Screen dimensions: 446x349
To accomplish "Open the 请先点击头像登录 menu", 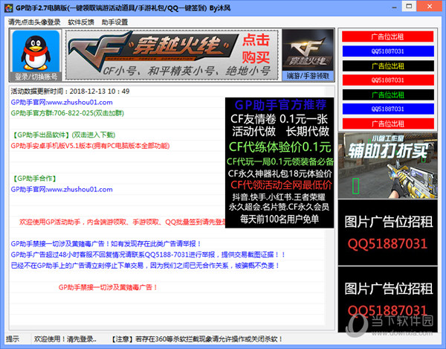I will 34,22.
